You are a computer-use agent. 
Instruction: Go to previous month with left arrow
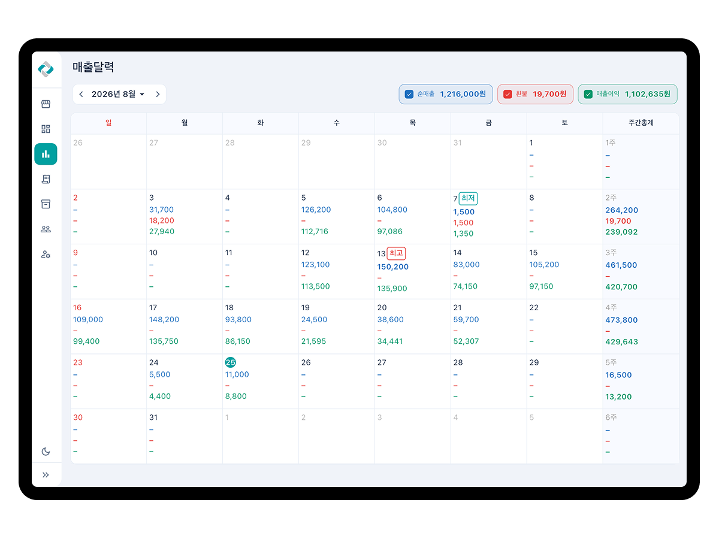coord(81,94)
